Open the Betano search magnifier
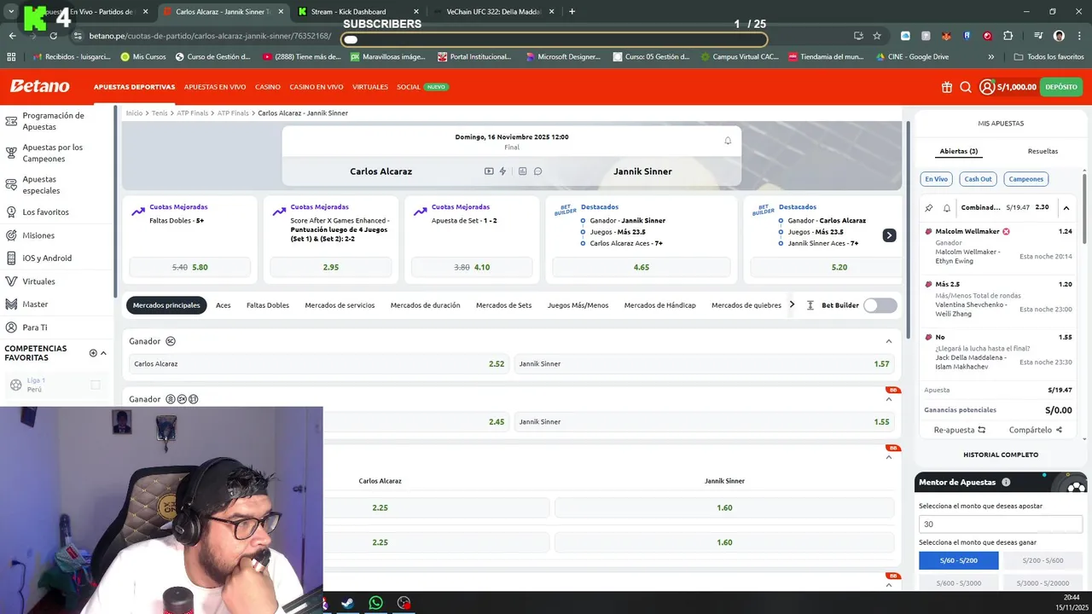Viewport: 1092px width, 614px height. (966, 87)
